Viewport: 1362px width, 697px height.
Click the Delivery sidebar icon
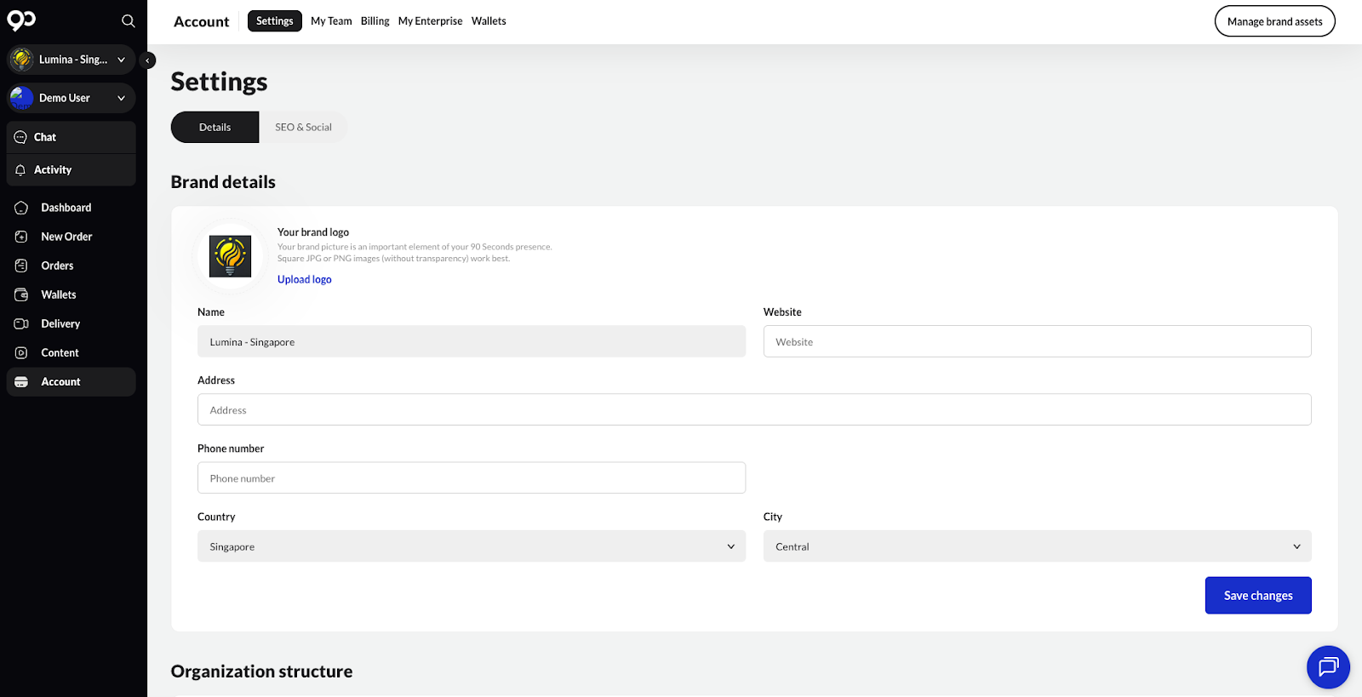[x=21, y=323]
